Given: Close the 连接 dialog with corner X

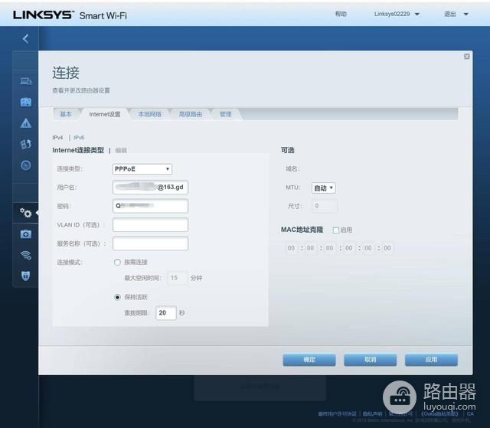Looking at the screenshot, I should tap(466, 57).
